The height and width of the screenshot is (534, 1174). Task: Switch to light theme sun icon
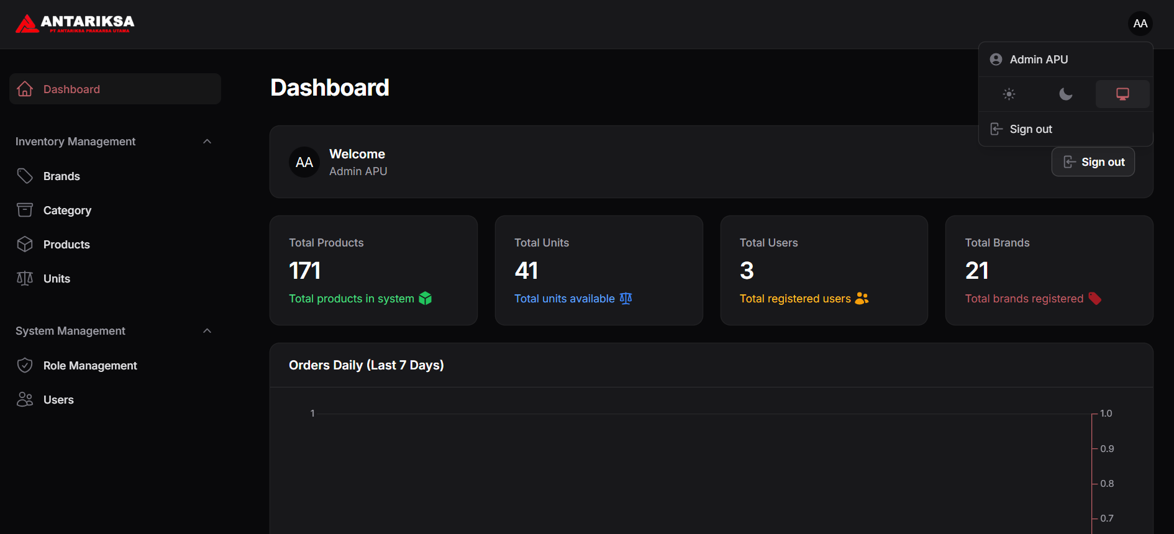pos(1009,94)
